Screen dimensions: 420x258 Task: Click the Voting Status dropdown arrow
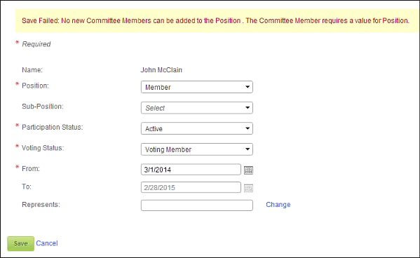click(248, 149)
